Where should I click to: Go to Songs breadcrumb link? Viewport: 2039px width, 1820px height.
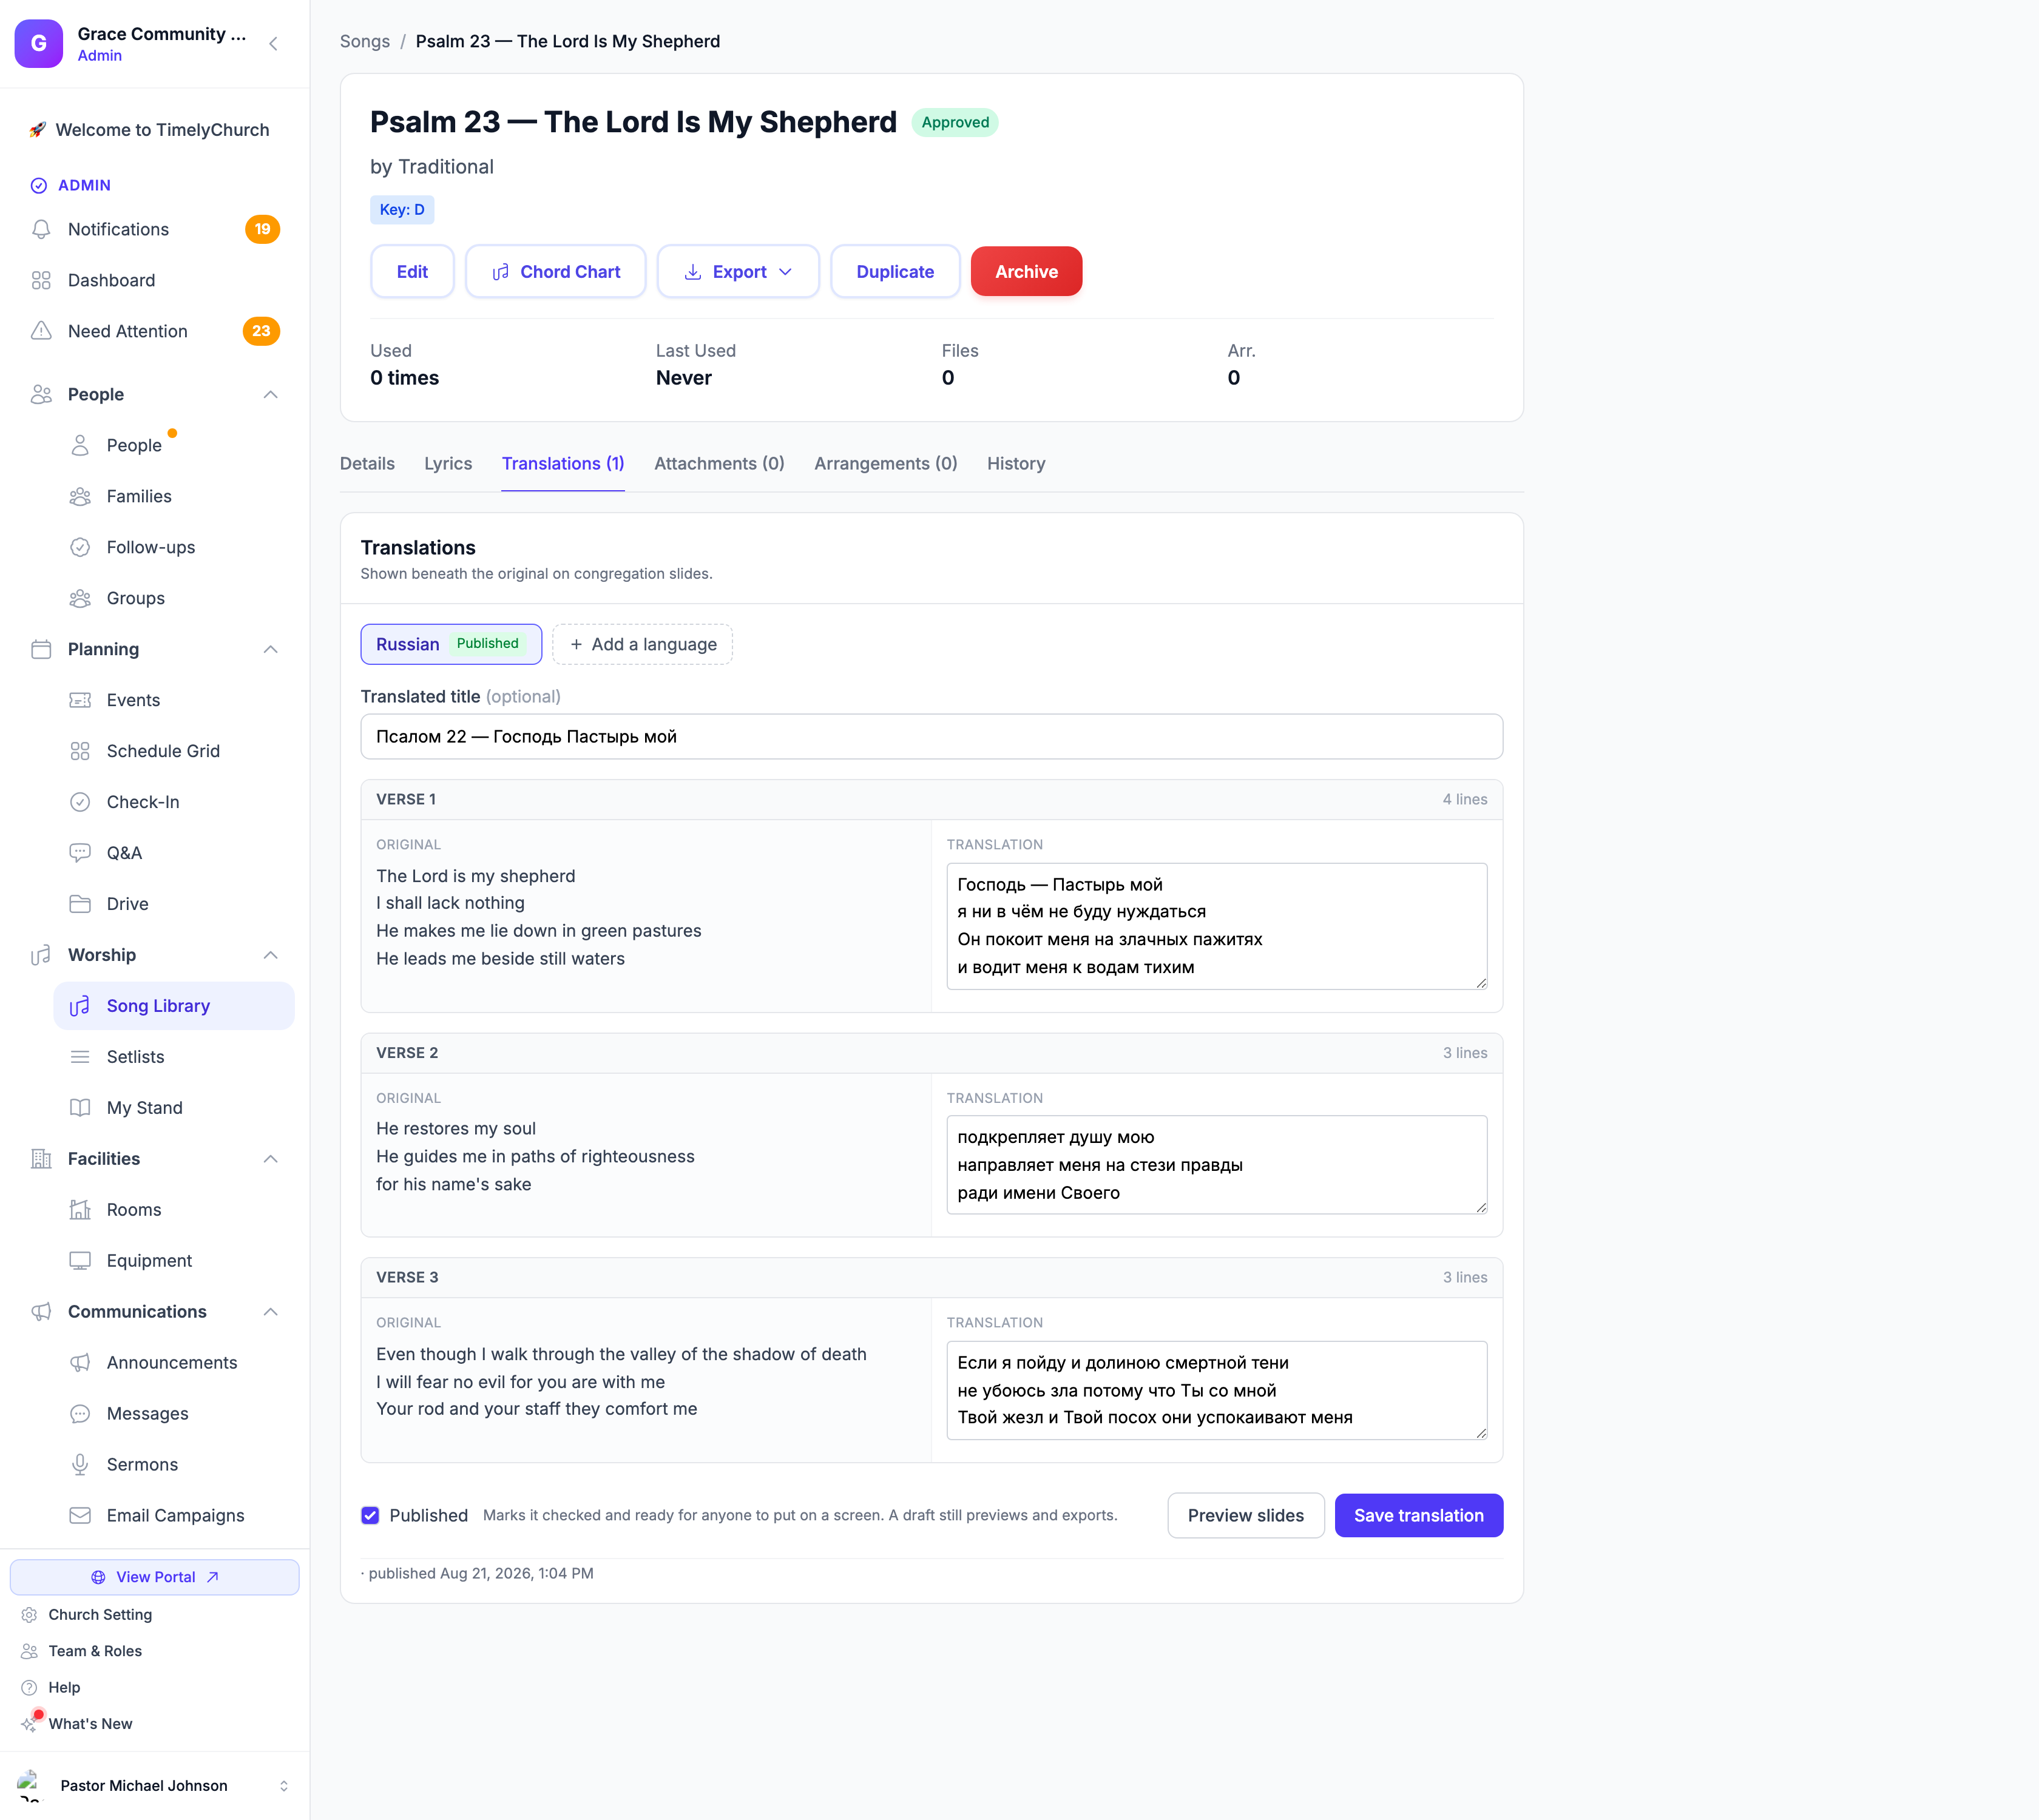pos(365,41)
